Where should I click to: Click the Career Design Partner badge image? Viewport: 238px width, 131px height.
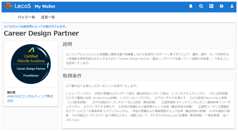coord(31,64)
